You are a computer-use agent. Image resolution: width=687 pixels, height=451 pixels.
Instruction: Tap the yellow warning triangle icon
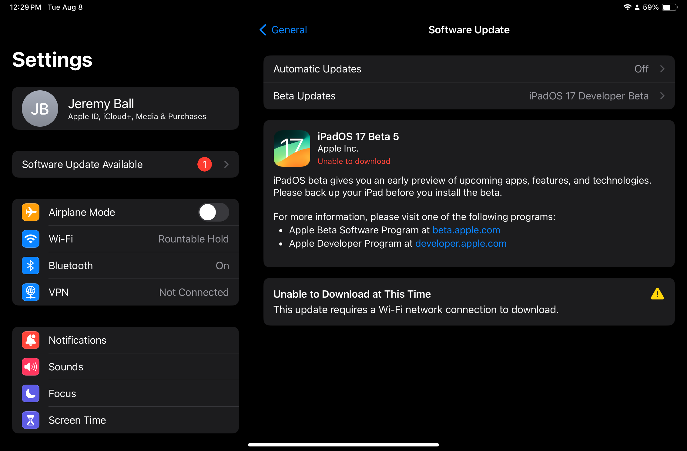(x=657, y=294)
